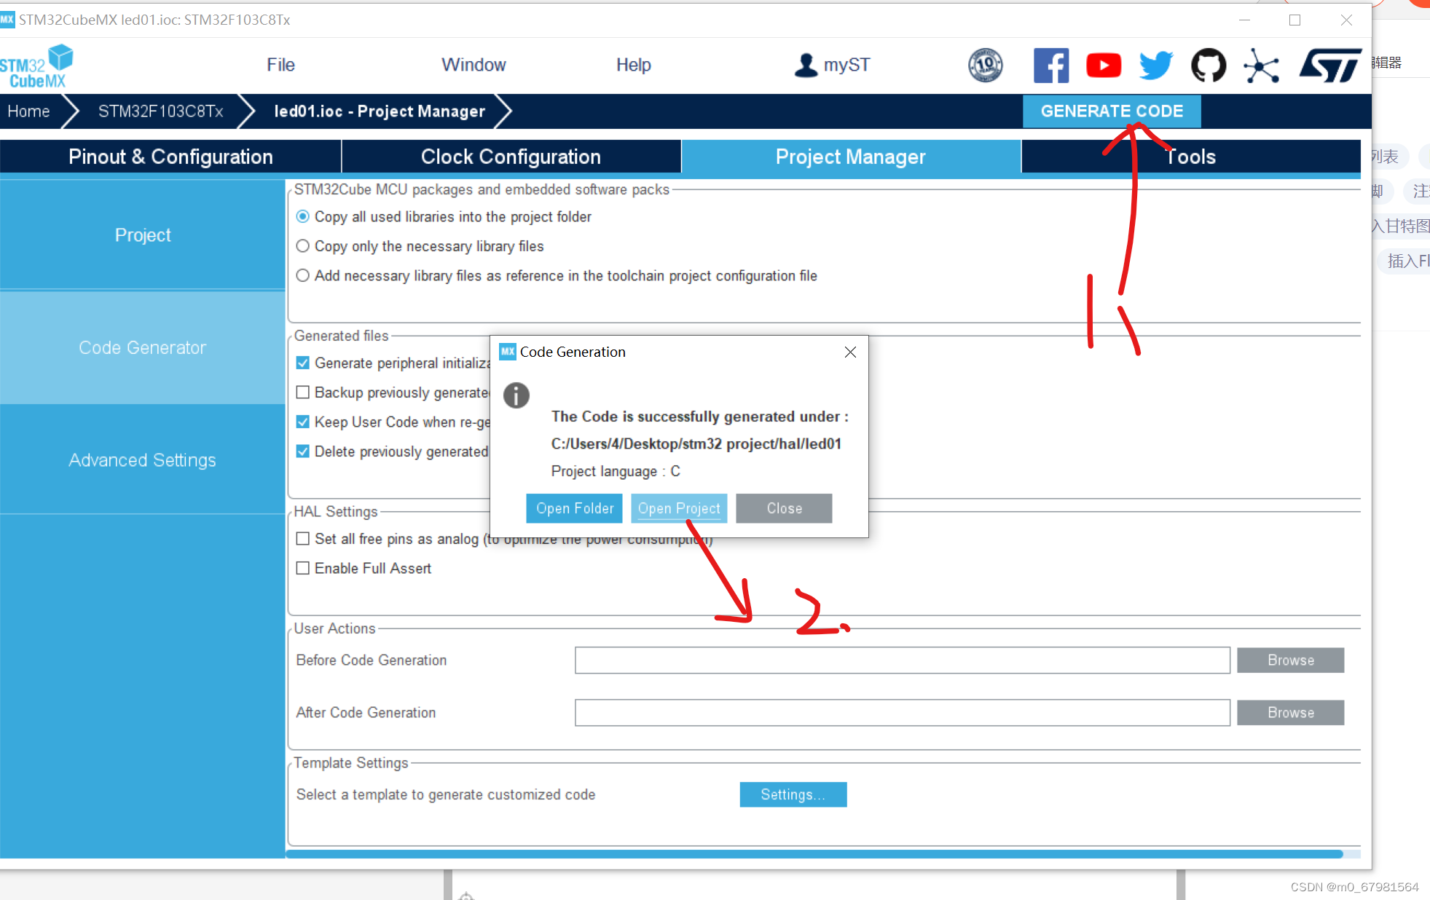Switch to Pinout & Configuration tab

pyautogui.click(x=170, y=157)
